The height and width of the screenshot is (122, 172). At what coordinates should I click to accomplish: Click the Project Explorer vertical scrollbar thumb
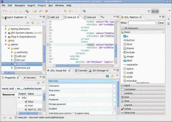44,54
